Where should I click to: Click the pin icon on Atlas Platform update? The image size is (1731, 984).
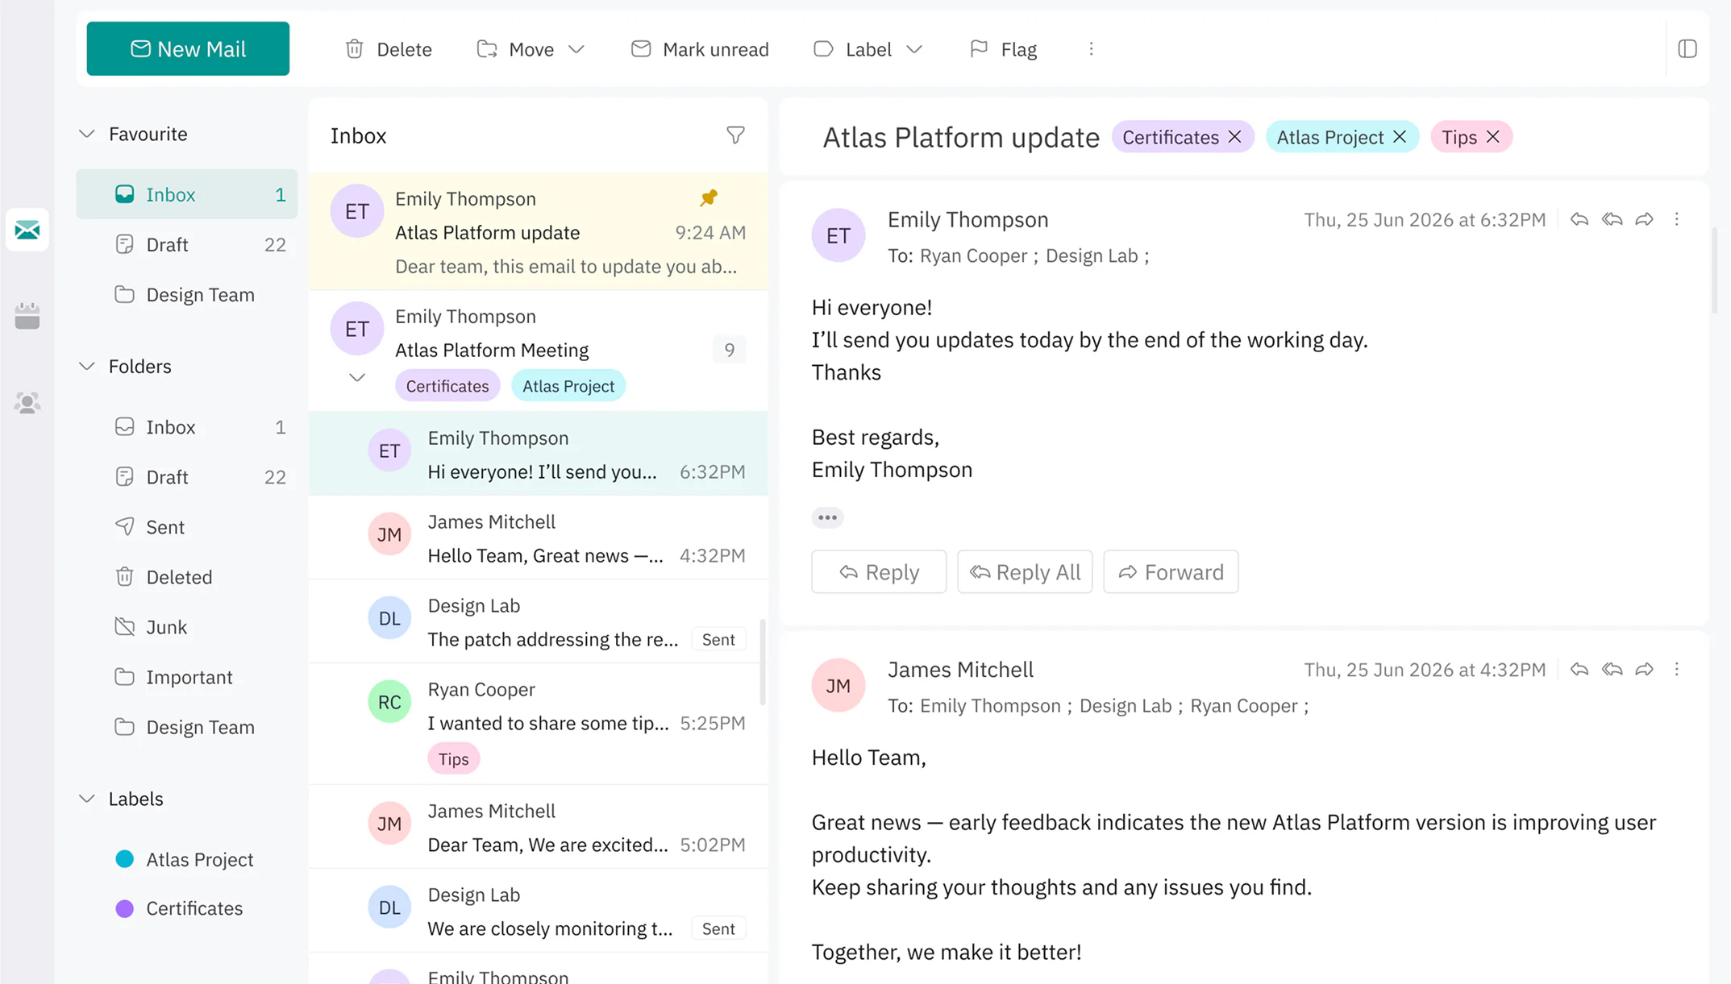(x=708, y=197)
